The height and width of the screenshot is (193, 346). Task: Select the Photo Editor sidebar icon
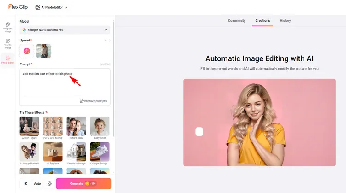tap(7, 60)
